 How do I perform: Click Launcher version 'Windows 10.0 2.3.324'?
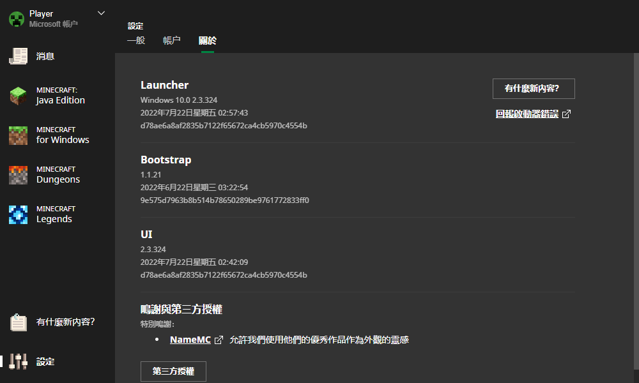(x=179, y=100)
